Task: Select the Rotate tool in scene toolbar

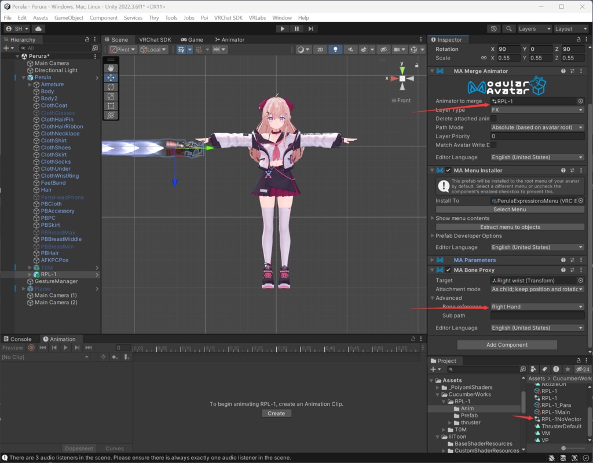Action: pyautogui.click(x=111, y=87)
